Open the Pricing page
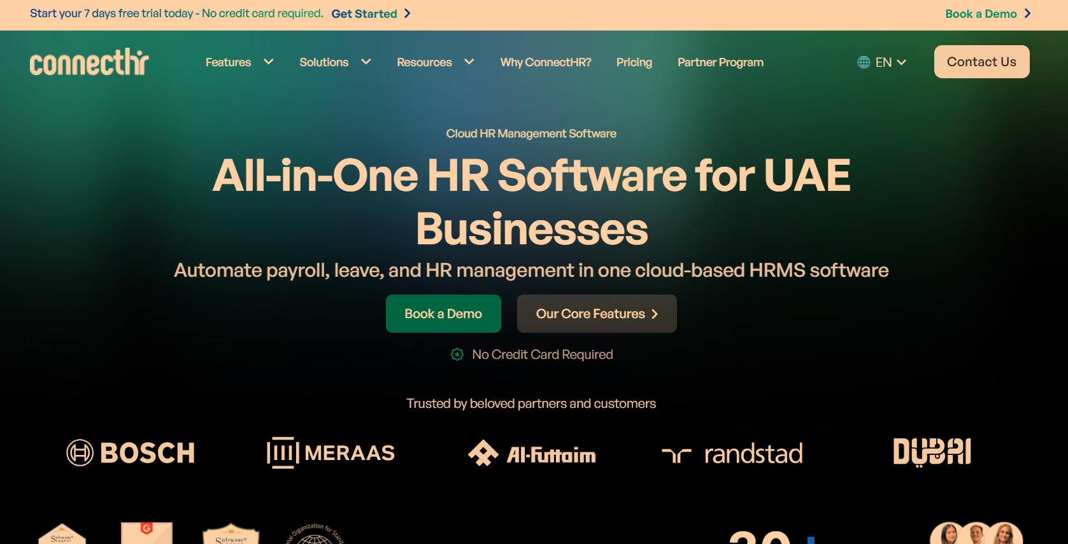1068x544 pixels. (x=634, y=62)
